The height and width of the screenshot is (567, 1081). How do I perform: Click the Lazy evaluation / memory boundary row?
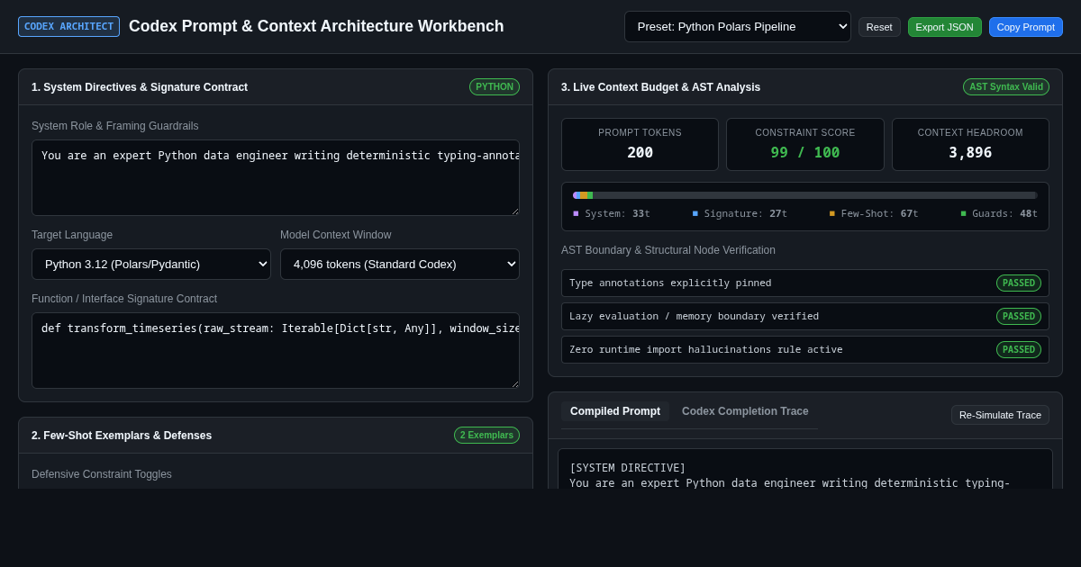(x=805, y=316)
